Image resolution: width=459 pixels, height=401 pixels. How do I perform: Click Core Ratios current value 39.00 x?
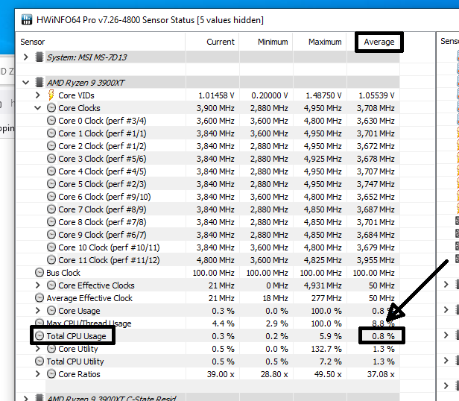point(221,374)
